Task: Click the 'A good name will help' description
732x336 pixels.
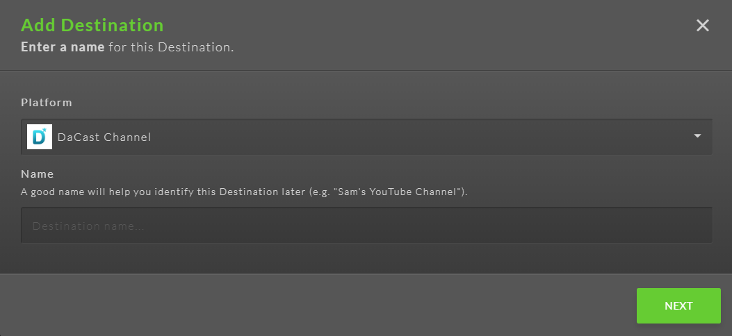Action: pyautogui.click(x=244, y=192)
